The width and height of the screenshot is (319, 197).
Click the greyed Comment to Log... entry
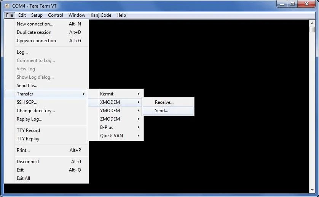click(46, 60)
